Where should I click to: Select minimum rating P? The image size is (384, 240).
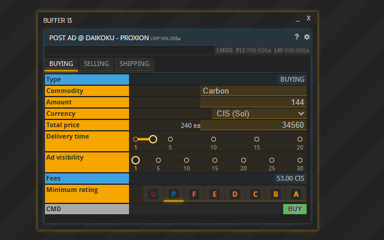(x=173, y=194)
